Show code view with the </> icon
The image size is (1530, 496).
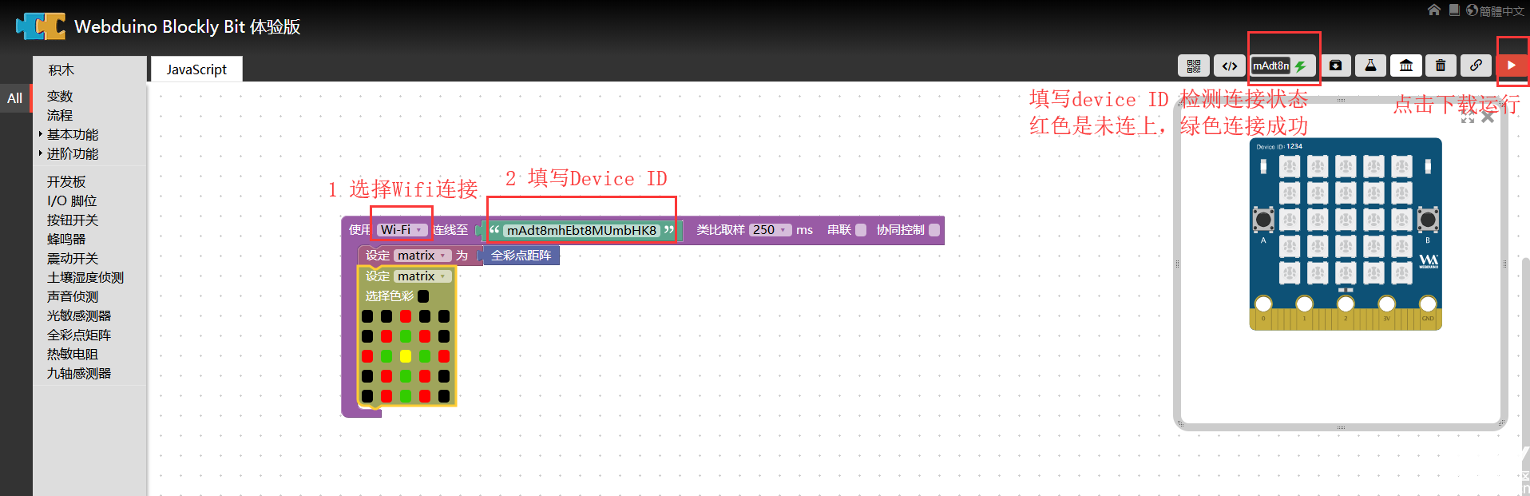(1230, 65)
